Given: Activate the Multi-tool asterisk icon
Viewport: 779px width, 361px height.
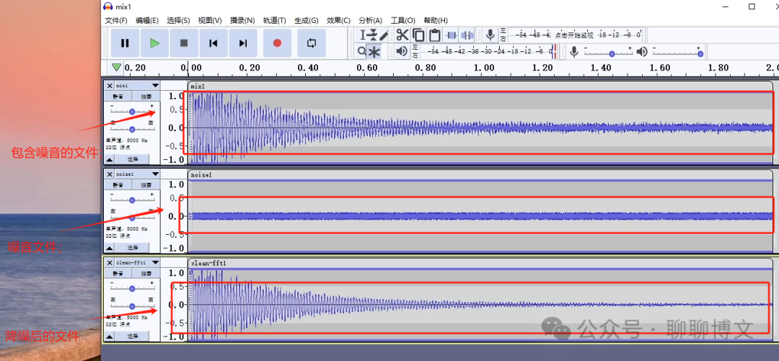Looking at the screenshot, I should 374,51.
